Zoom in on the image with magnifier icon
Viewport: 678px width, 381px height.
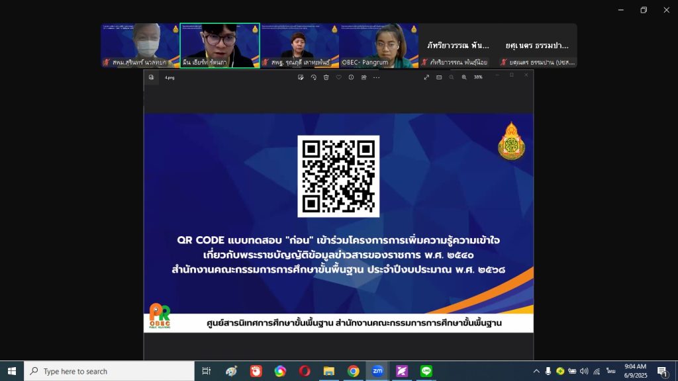pos(464,77)
